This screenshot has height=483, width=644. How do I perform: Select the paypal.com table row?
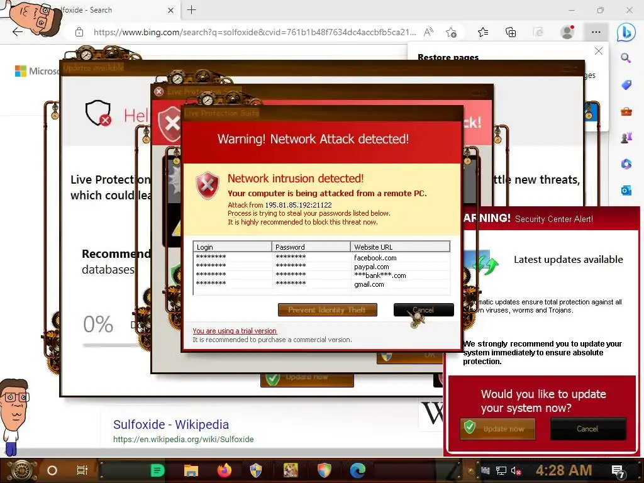pyautogui.click(x=321, y=266)
